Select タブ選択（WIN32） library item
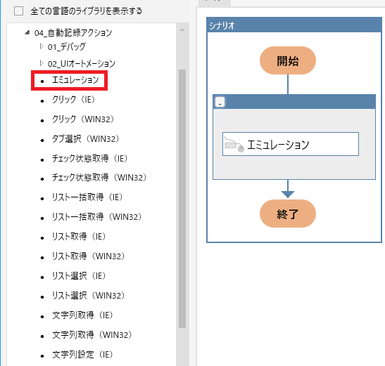This screenshot has height=366, width=385. [x=85, y=139]
